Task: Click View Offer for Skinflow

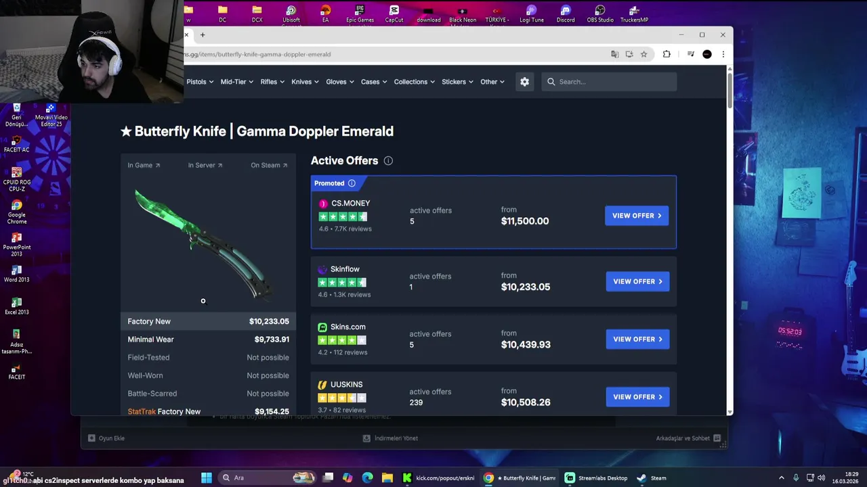Action: [637, 281]
